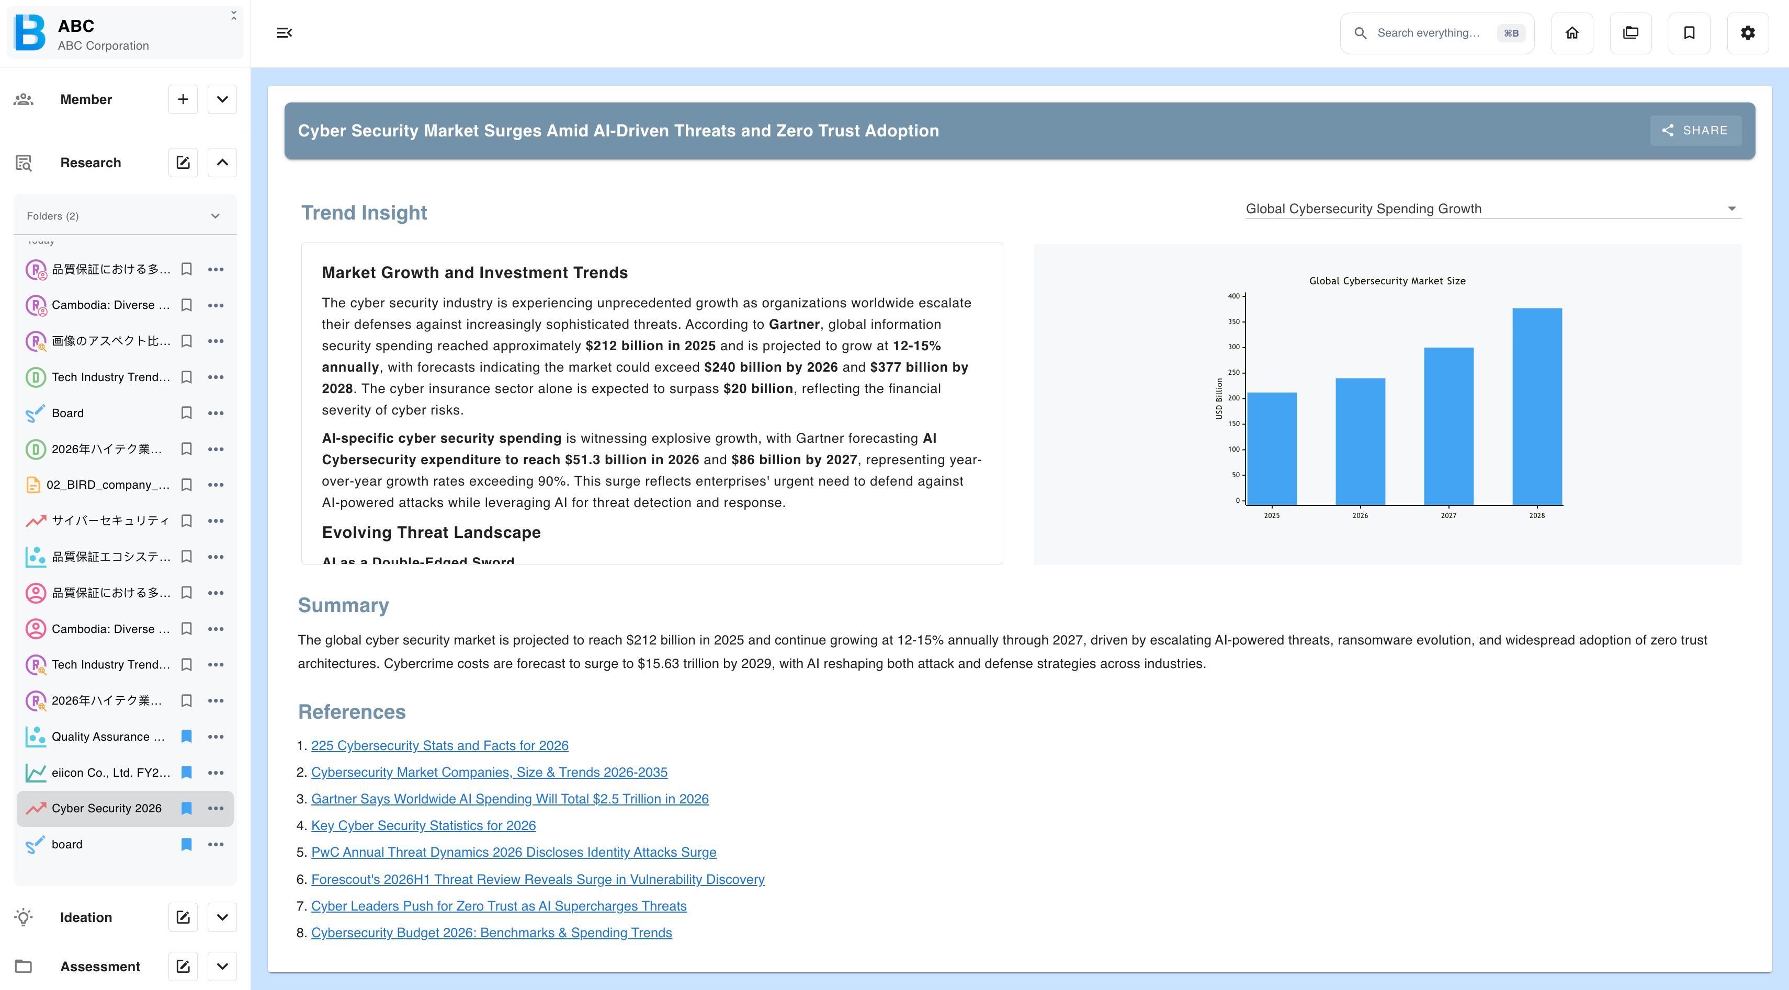This screenshot has height=990, width=1789.
Task: Open more options for eiicon Co., Ltd. FY2
Action: [x=216, y=772]
